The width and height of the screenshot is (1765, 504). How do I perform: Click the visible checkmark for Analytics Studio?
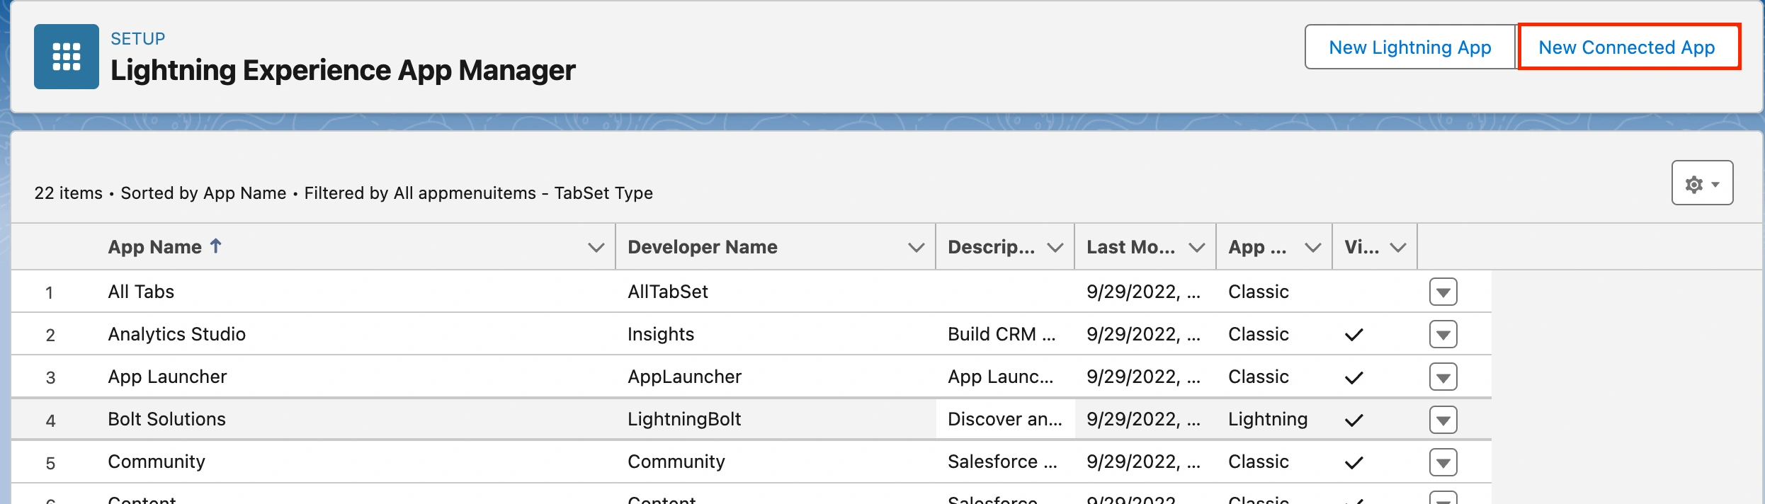click(x=1353, y=335)
